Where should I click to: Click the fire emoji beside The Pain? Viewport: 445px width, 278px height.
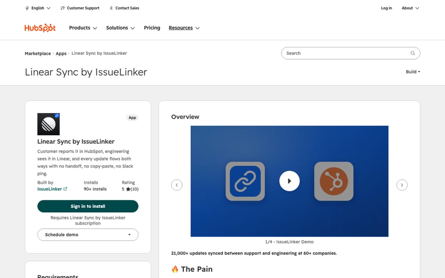coord(175,269)
